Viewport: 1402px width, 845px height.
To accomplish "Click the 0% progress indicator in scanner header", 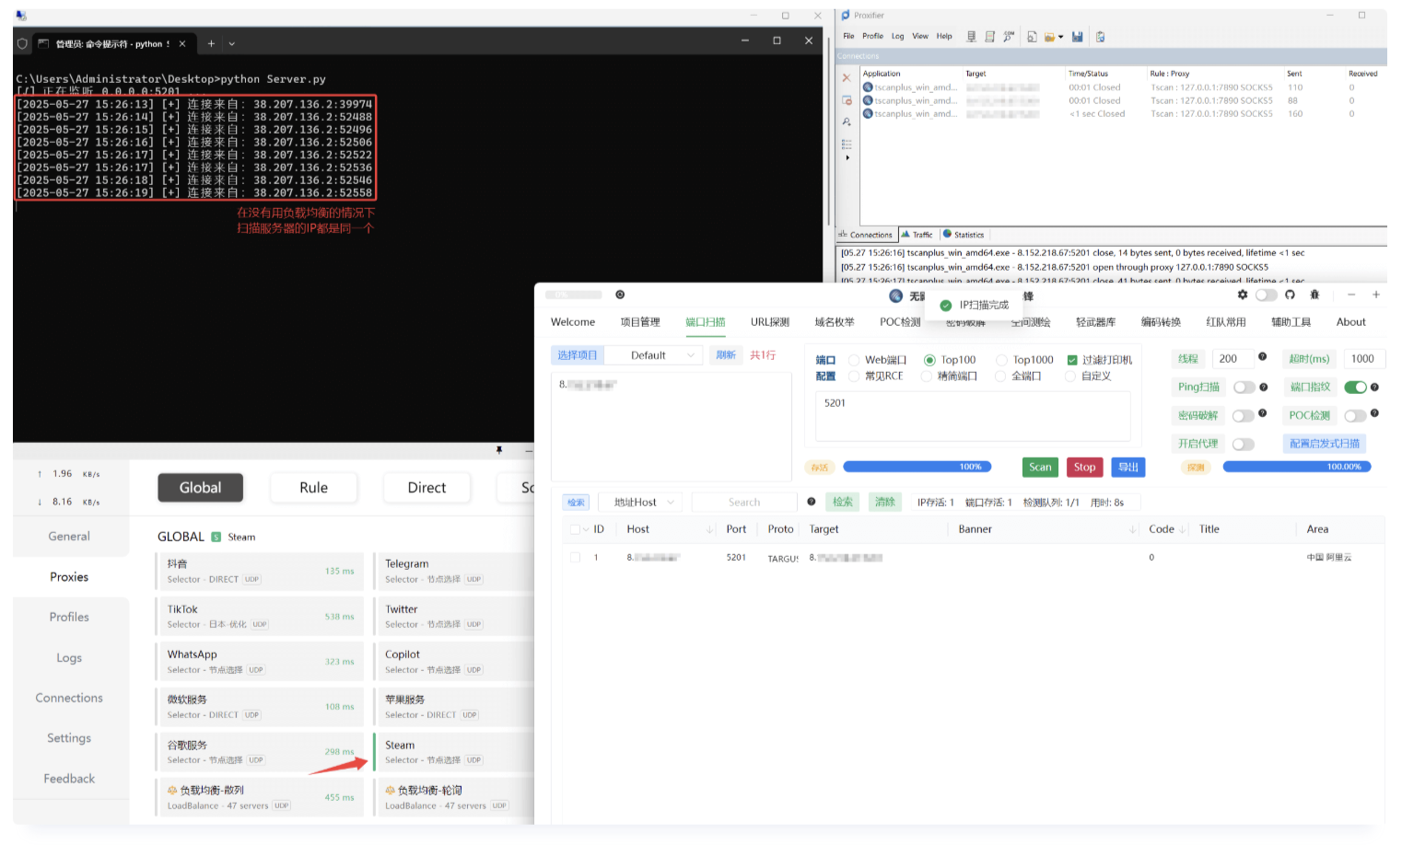I will pyautogui.click(x=574, y=295).
